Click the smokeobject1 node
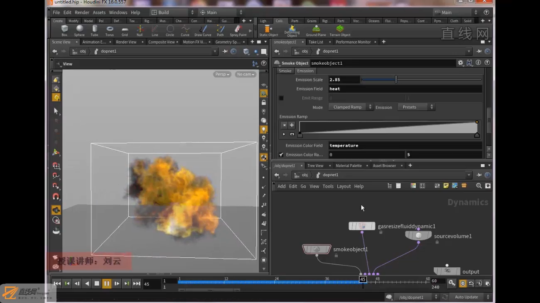The height and width of the screenshot is (303, 540). pos(317,249)
